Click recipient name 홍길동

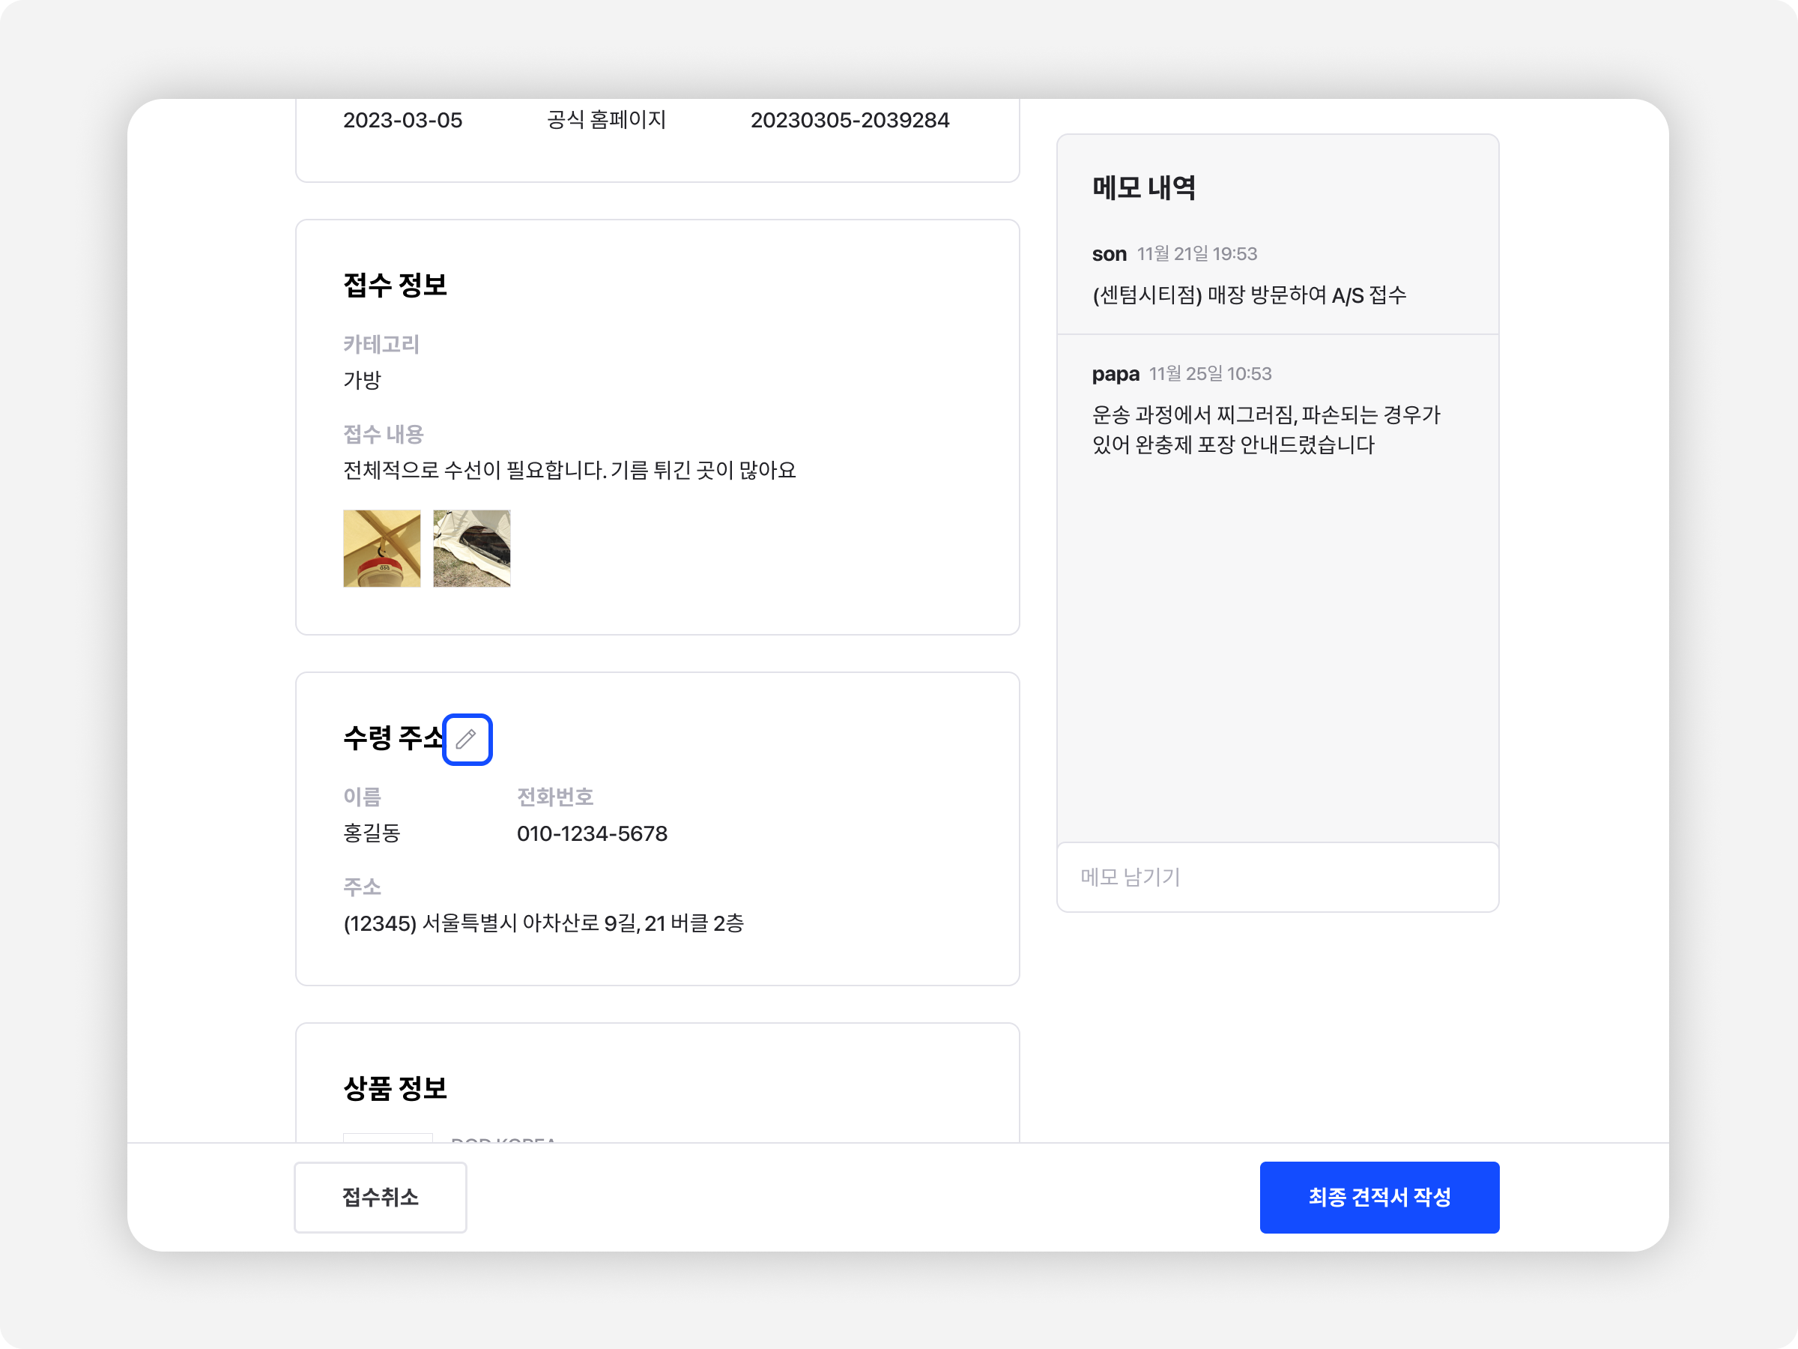[372, 833]
